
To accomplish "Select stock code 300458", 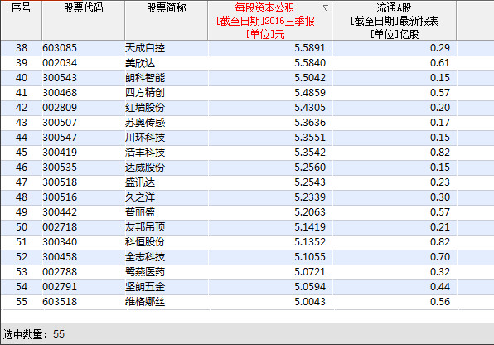I will point(60,257).
